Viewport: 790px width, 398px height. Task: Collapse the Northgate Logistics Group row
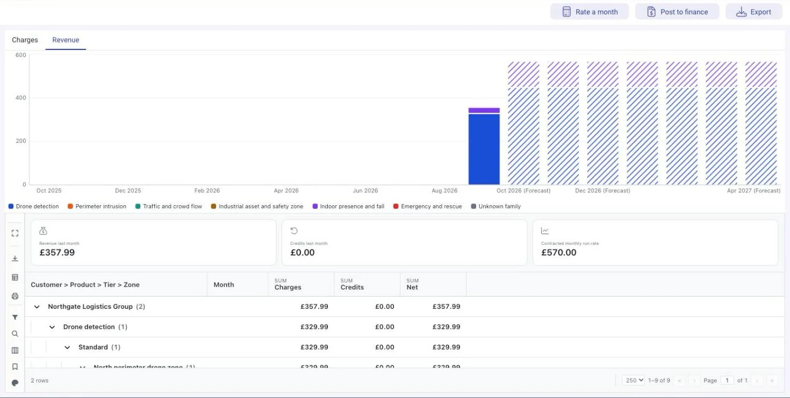[37, 307]
